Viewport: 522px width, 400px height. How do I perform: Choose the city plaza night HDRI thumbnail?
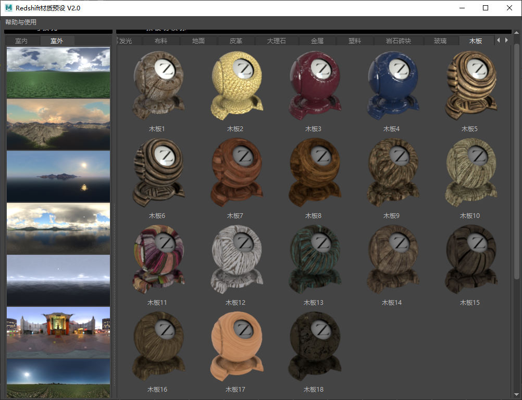coord(58,331)
